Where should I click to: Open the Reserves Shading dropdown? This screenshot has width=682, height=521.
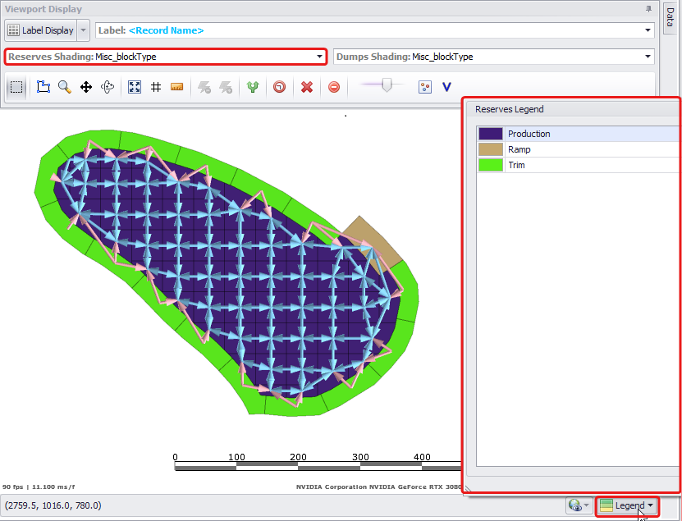coord(319,57)
